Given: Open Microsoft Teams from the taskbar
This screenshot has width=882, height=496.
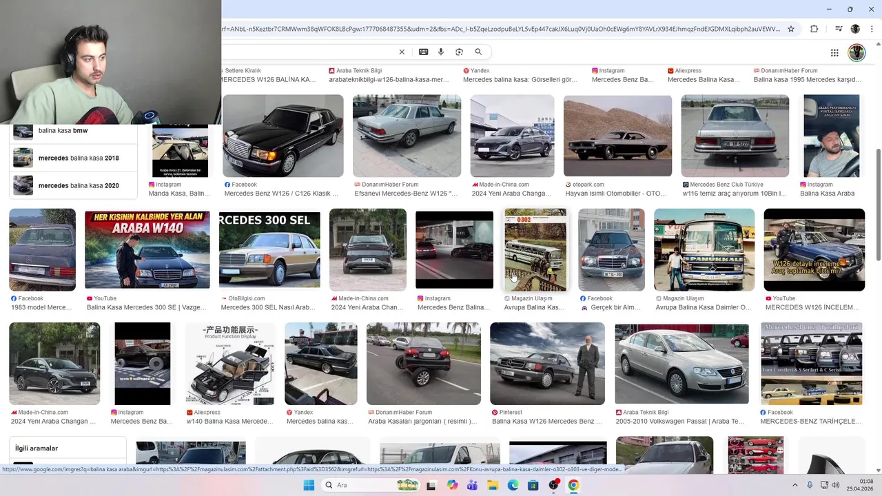Looking at the screenshot, I should tap(472, 485).
